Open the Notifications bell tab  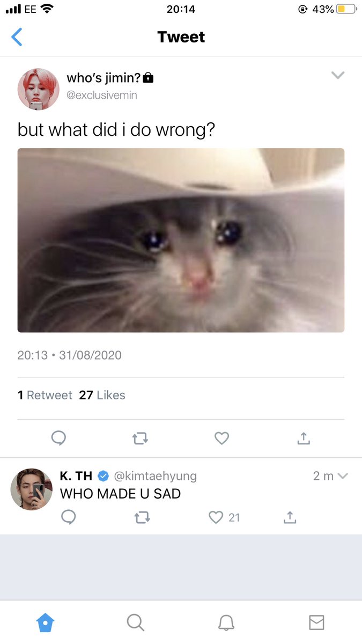[x=226, y=623]
